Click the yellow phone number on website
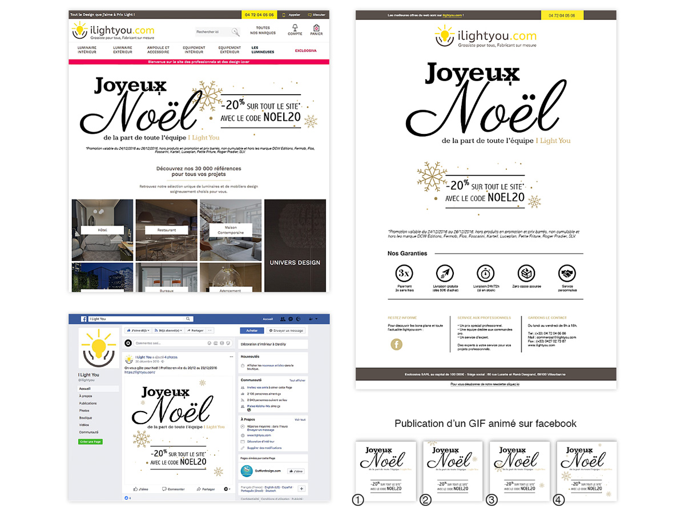685x513 pixels. pos(260,14)
